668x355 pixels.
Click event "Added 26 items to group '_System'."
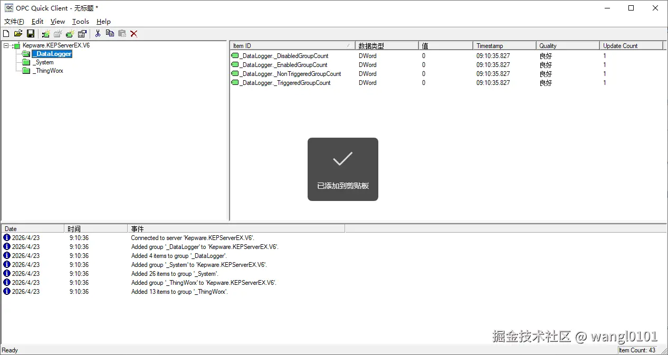pyautogui.click(x=175, y=274)
